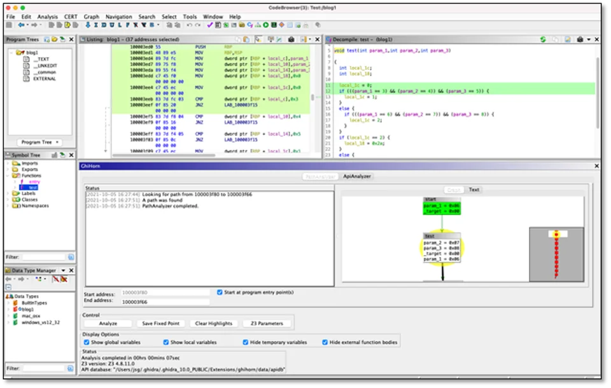
Task: Click the Clear Highlights button
Action: pos(213,323)
